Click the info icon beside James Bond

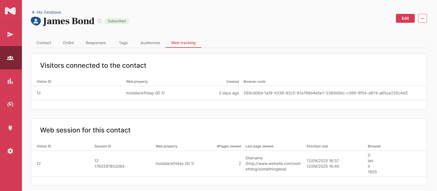(x=100, y=21)
